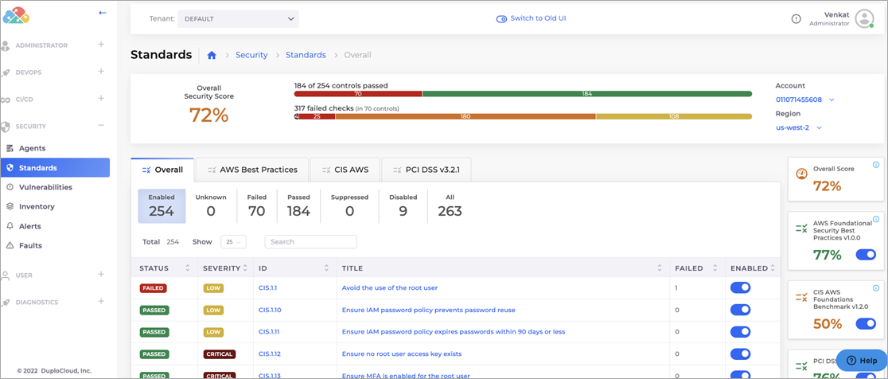Open the alert info icon near Venkat
The width and height of the screenshot is (888, 379).
[x=796, y=18]
